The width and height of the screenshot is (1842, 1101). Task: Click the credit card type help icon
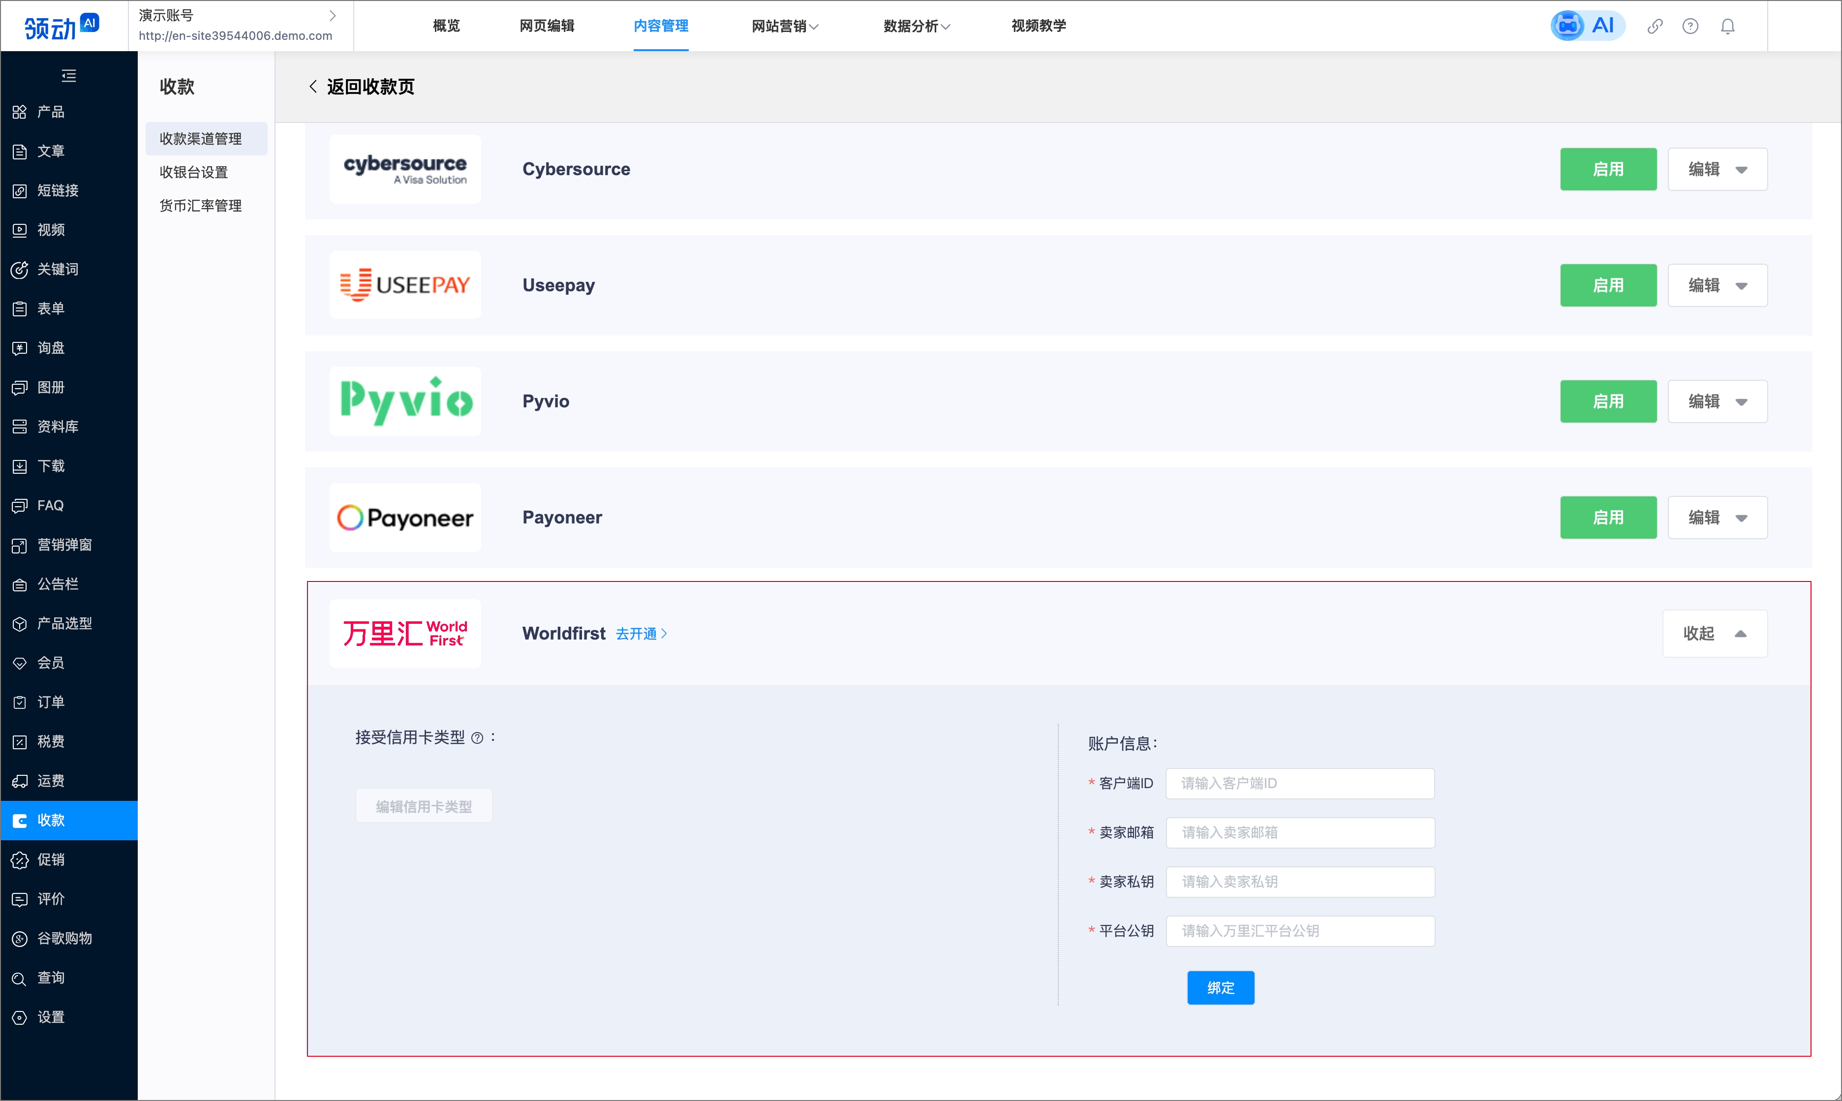(x=477, y=738)
